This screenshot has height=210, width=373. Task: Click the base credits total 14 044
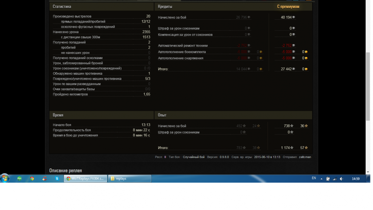(242, 69)
